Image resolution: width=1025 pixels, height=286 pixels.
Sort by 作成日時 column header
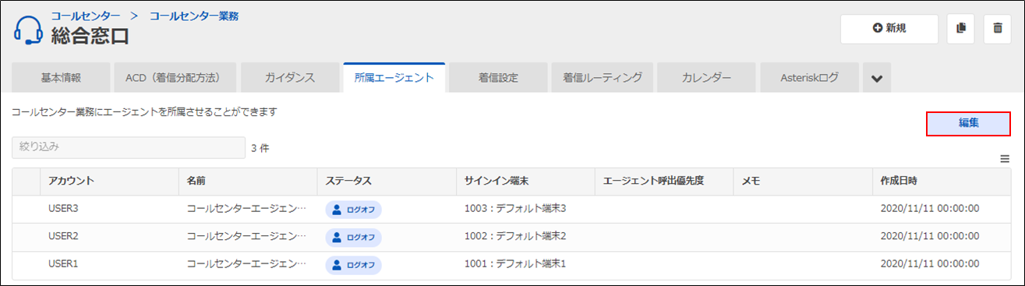895,181
